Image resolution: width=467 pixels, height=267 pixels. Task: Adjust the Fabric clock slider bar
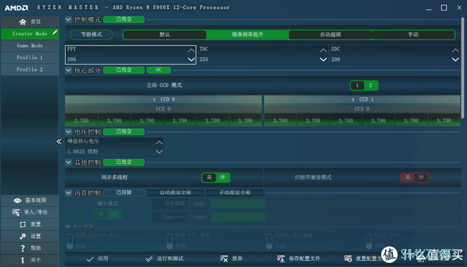[x=335, y=218]
